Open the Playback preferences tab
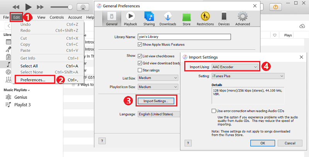 pos(130,19)
